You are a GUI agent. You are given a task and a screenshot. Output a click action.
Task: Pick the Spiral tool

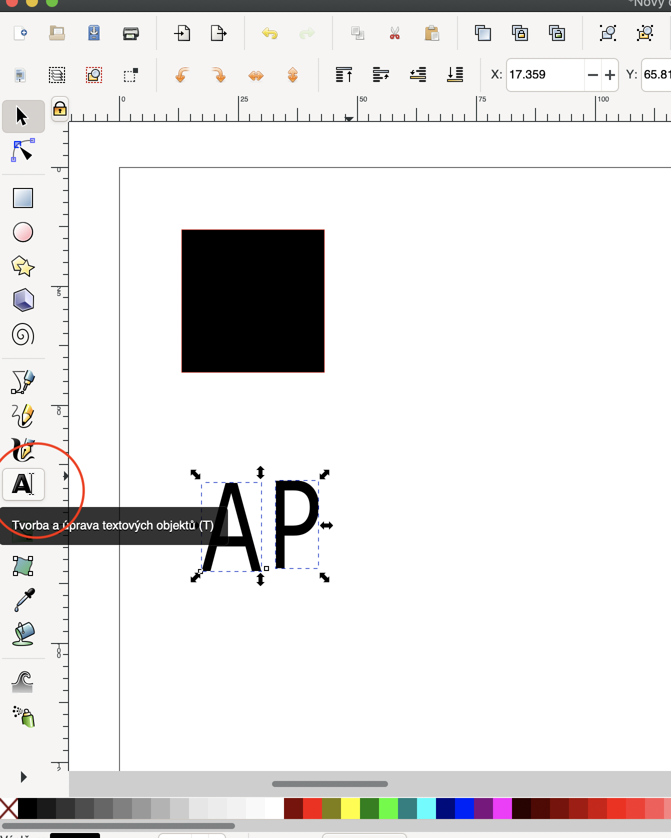(x=23, y=334)
